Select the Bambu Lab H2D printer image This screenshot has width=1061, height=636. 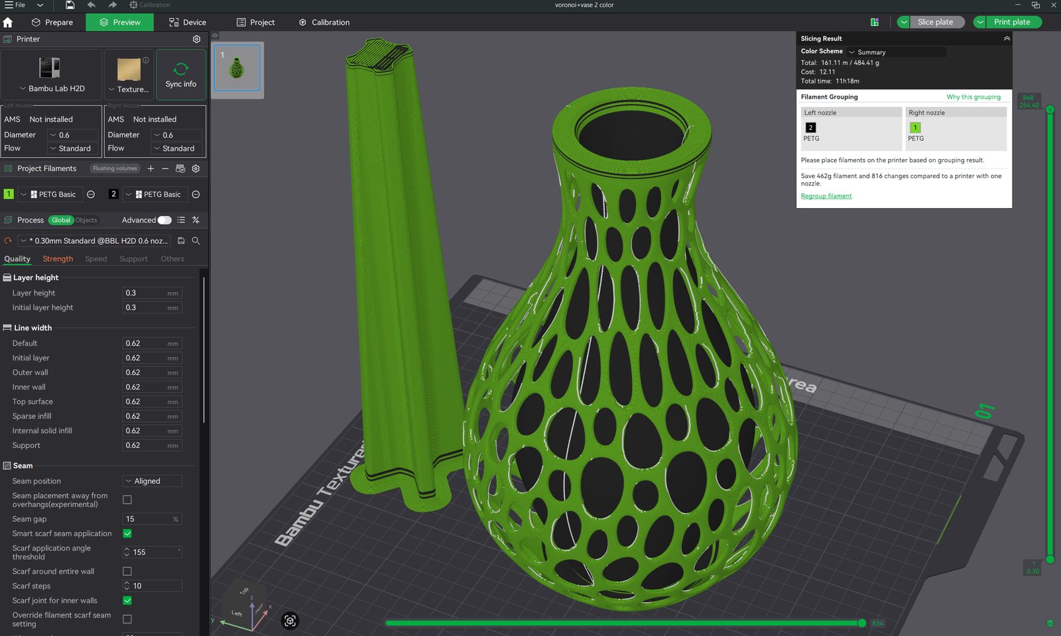click(50, 68)
